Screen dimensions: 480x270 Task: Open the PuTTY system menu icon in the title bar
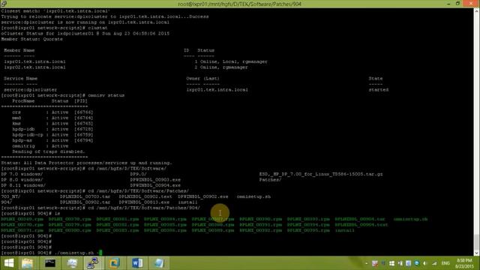pos(4,4)
